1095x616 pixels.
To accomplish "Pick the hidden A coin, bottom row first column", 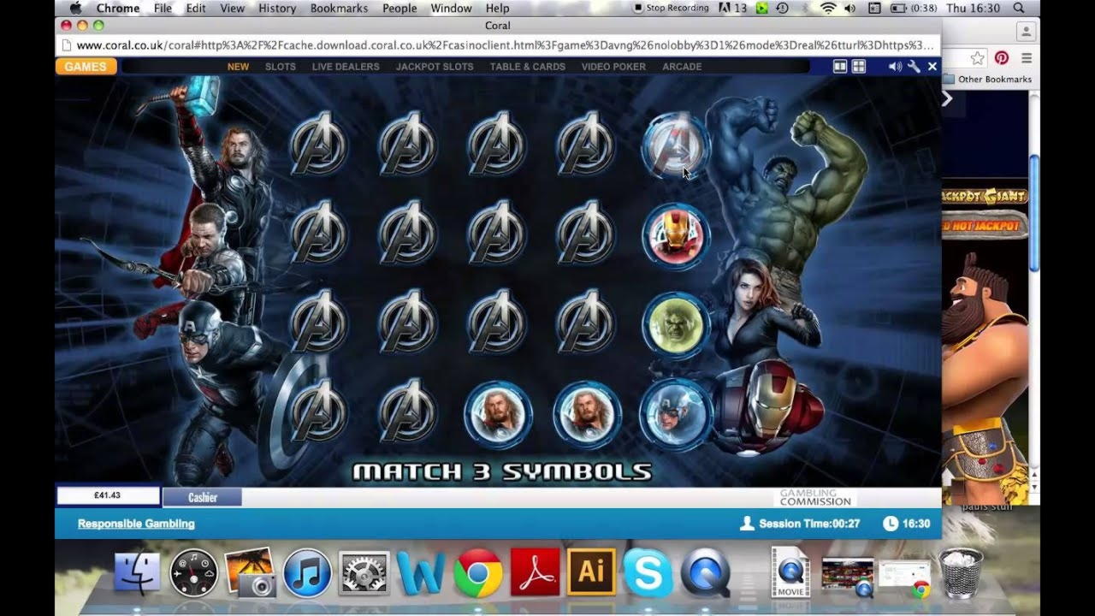I will (319, 412).
